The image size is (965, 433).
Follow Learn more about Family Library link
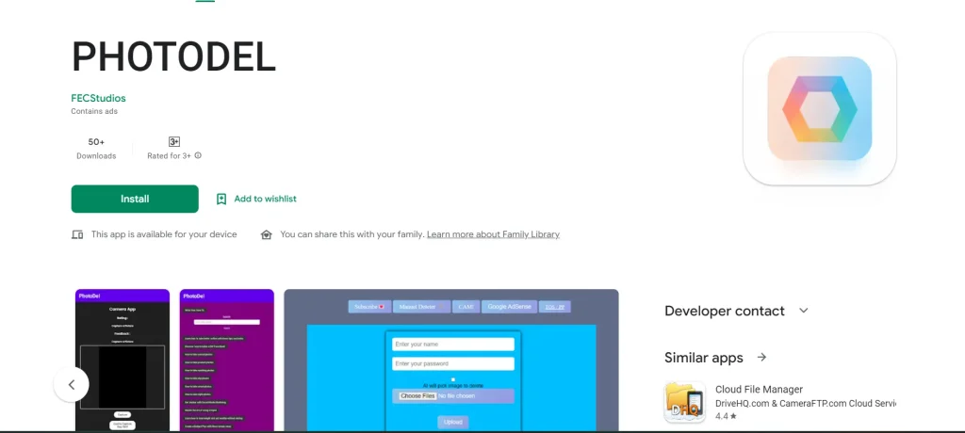coord(493,234)
